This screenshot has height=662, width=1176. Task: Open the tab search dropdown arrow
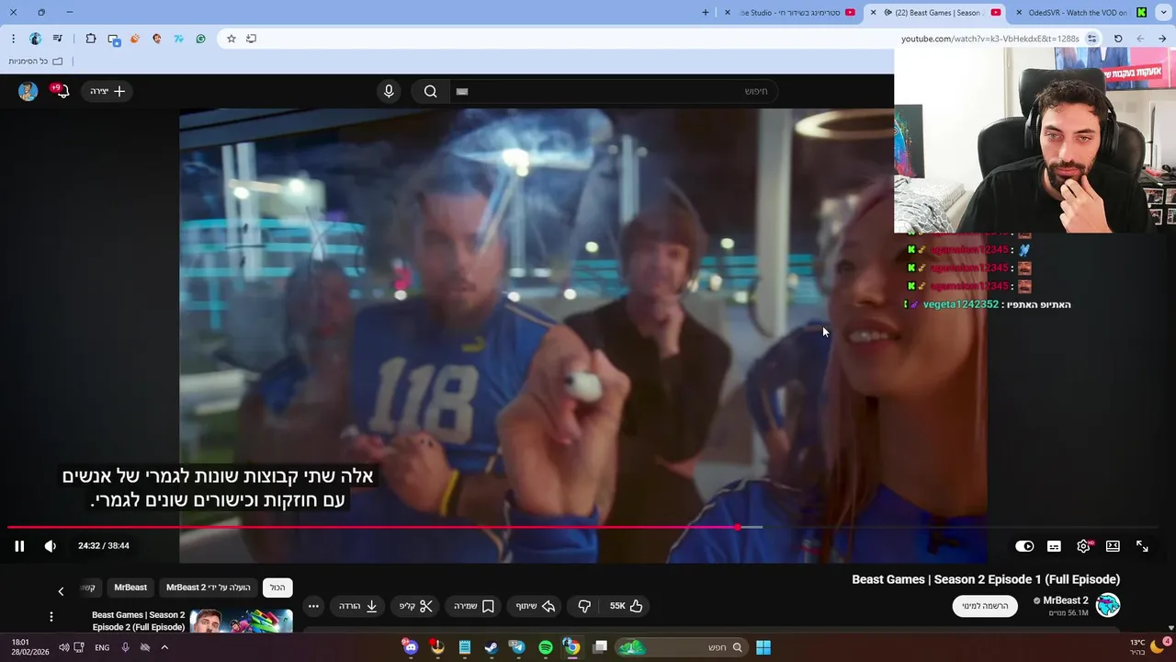(1165, 13)
